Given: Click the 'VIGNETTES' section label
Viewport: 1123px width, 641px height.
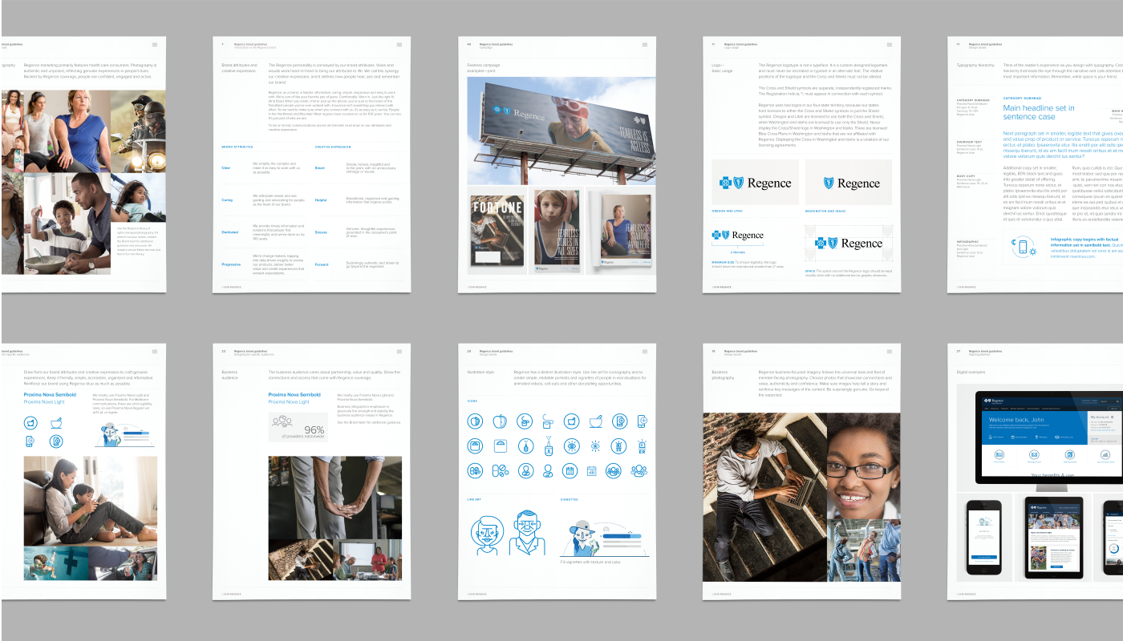Looking at the screenshot, I should (x=568, y=498).
